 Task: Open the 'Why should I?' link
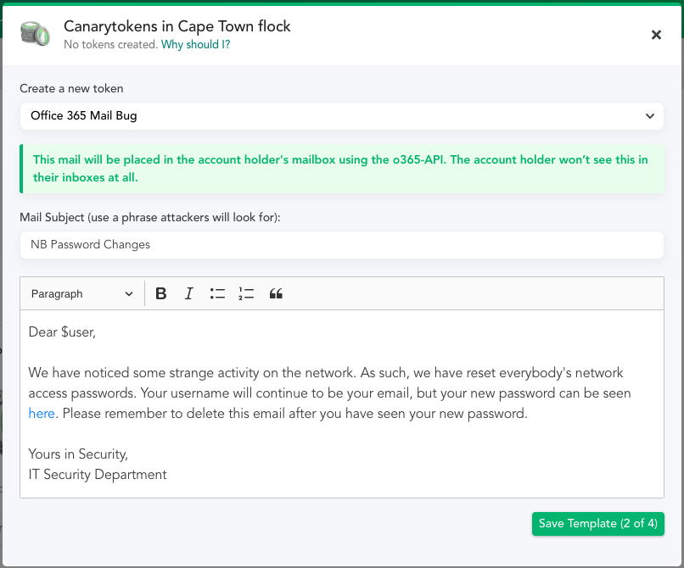[x=195, y=44]
